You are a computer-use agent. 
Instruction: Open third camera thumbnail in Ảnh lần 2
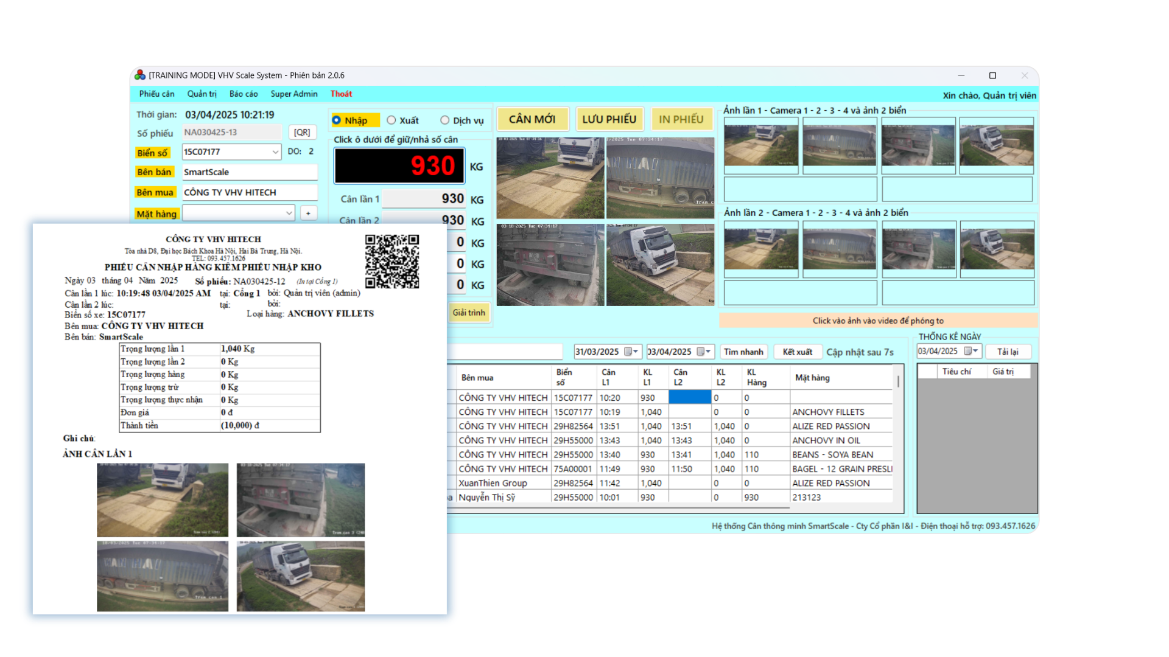pyautogui.click(x=918, y=249)
